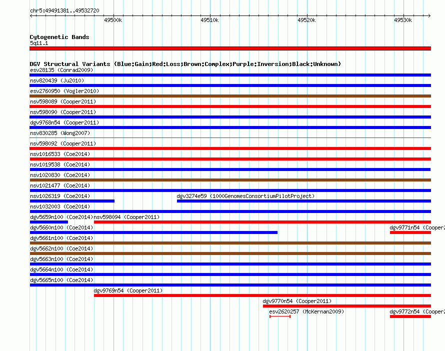Screen dimensions: 445x351
Task: Open variant dgv5665n100 (Coe2014) label
Action: (x=61, y=280)
